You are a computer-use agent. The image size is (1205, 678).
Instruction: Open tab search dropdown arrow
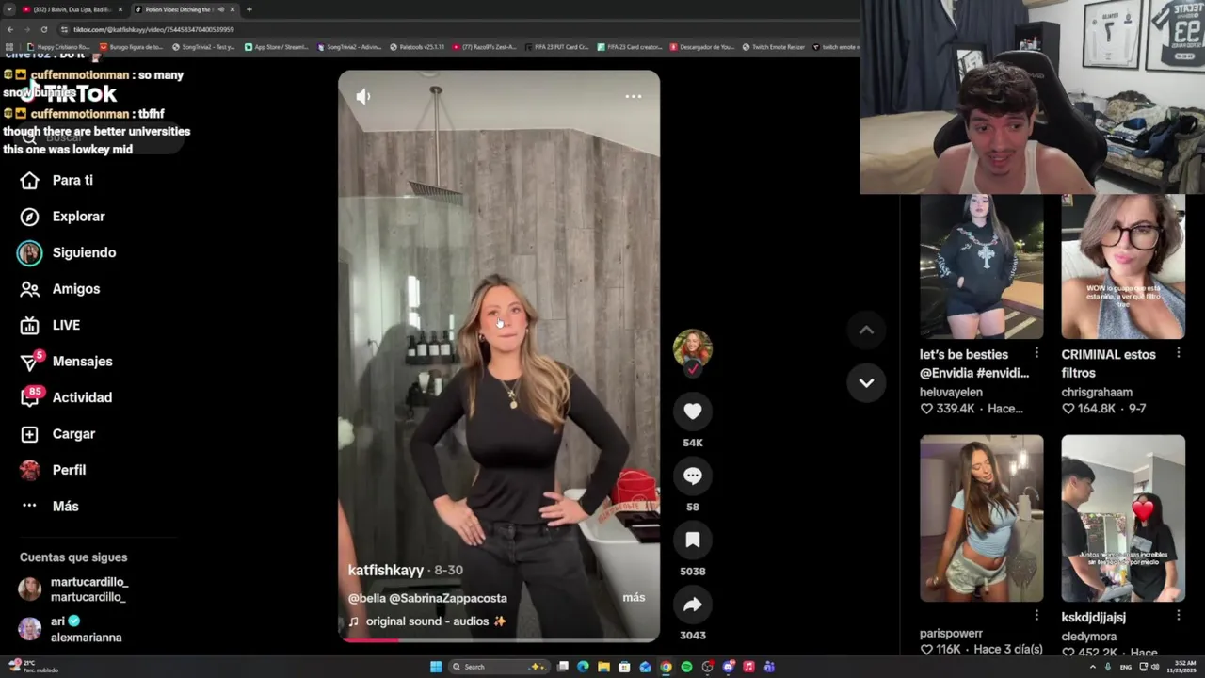coord(8,9)
